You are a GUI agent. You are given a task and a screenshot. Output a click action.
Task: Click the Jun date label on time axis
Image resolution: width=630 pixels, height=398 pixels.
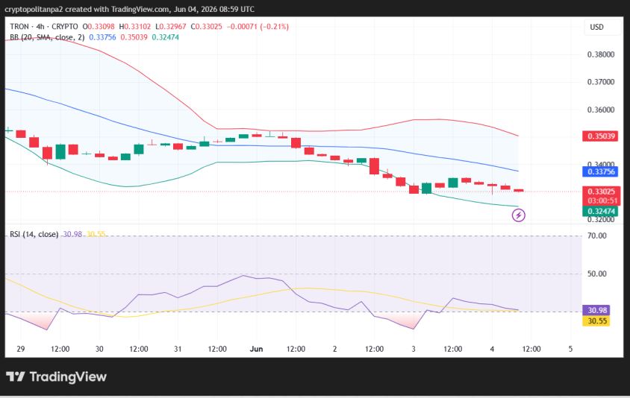click(x=256, y=349)
